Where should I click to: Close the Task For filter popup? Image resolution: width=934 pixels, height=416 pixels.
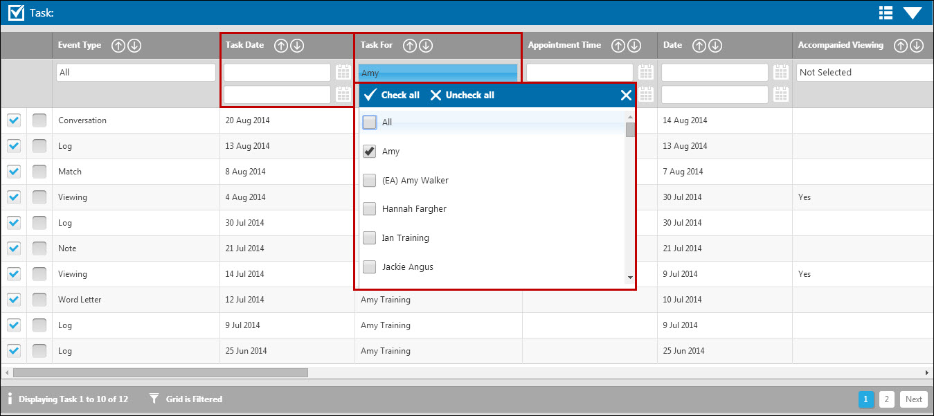[x=626, y=96]
